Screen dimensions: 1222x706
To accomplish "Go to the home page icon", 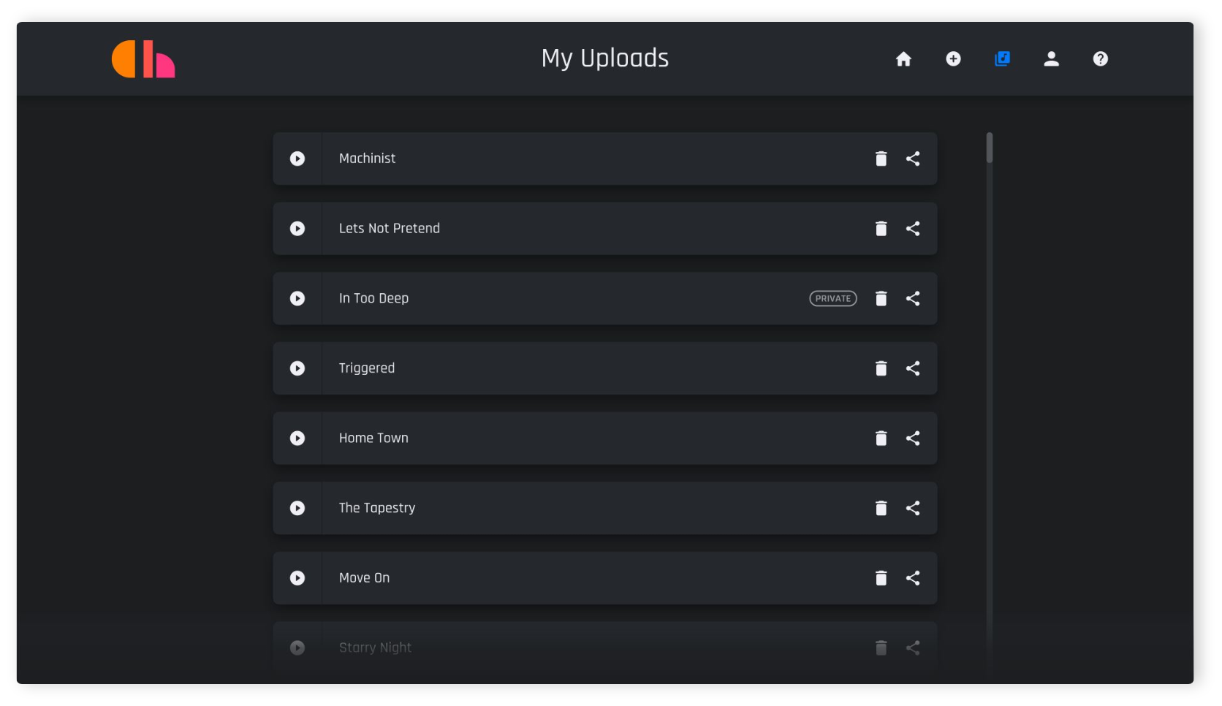I will click(903, 58).
